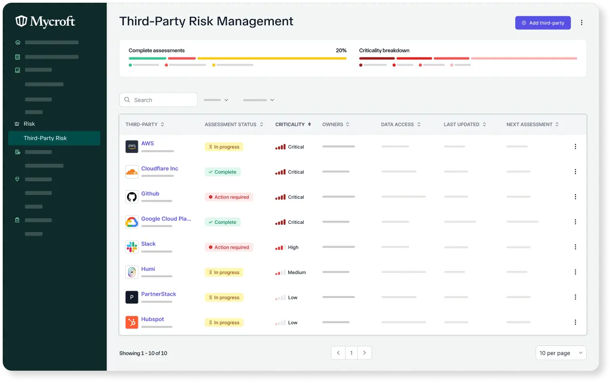The image size is (611, 383).
Task: Click the Search input field
Action: 158,100
